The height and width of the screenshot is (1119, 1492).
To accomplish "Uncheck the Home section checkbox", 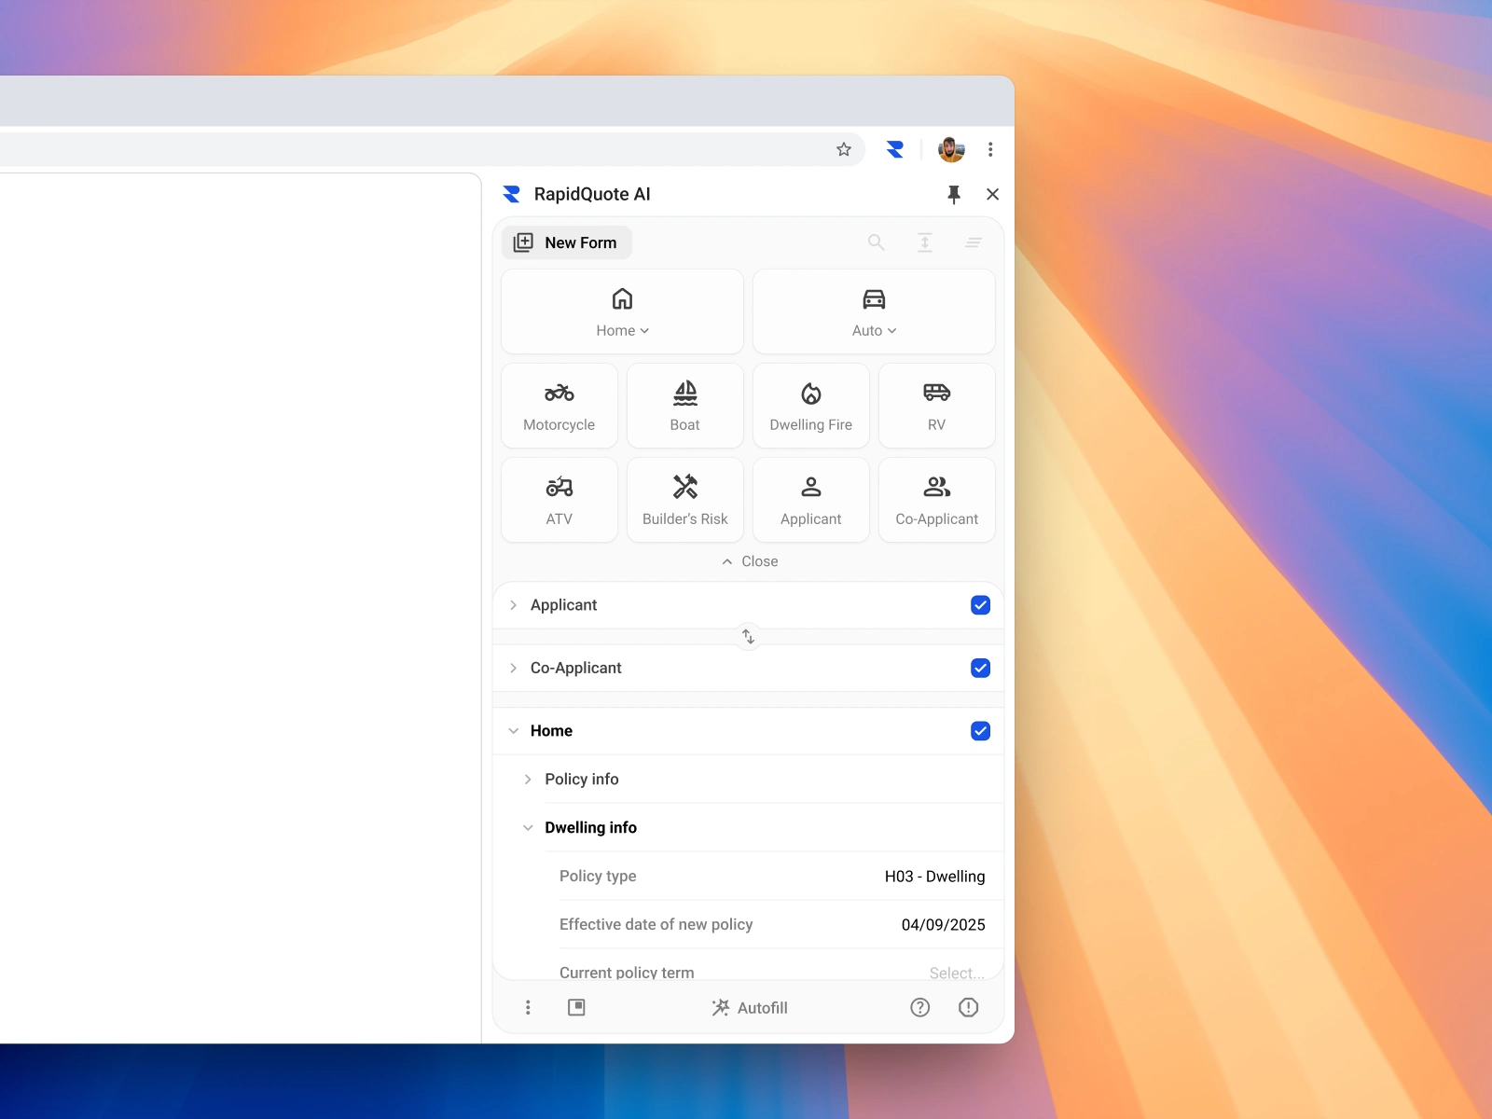I will click(x=980, y=731).
